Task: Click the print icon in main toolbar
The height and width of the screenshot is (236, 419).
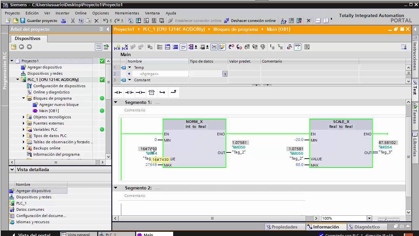Action: pyautogui.click(x=64, y=21)
